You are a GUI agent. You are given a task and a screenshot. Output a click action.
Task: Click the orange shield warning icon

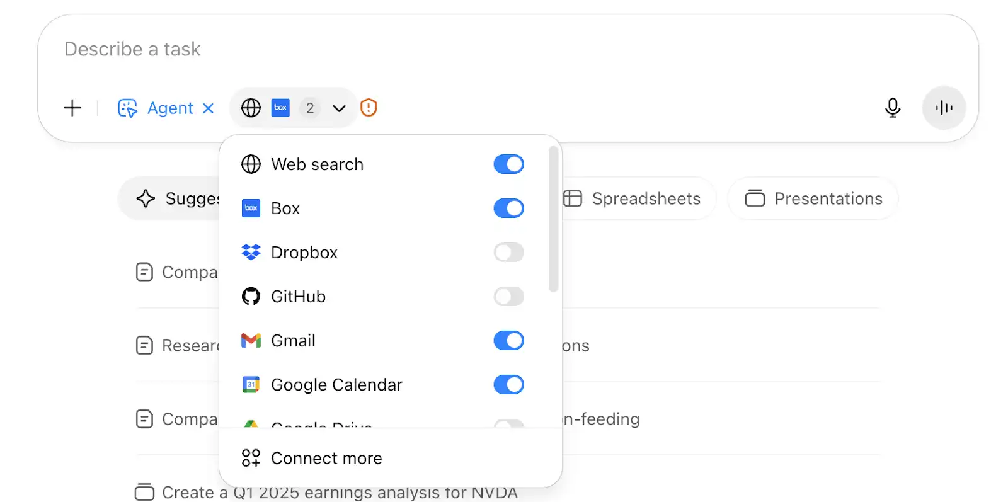point(369,108)
